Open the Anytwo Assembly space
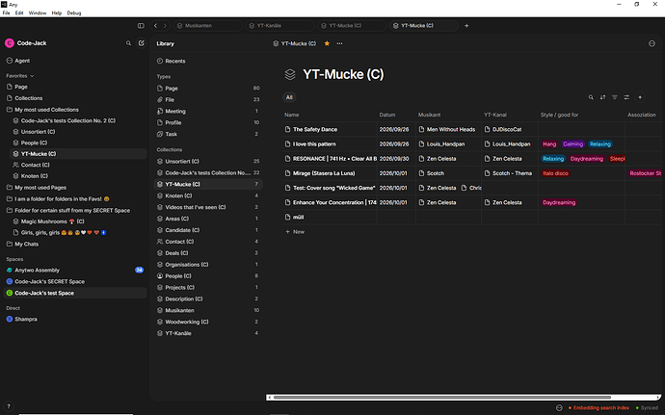 [37, 270]
